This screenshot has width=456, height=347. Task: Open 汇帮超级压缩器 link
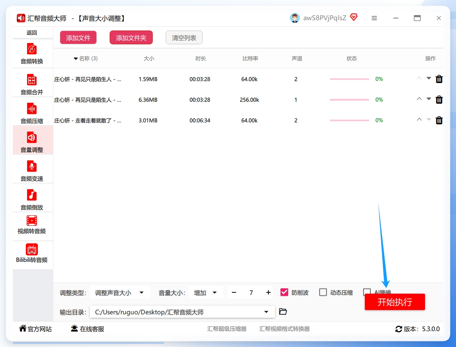pyautogui.click(x=227, y=329)
